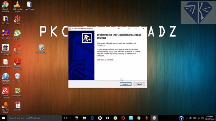This screenshot has height=121, width=216.
Task: Expand hidden system tray icons chevron
Action: [187, 118]
